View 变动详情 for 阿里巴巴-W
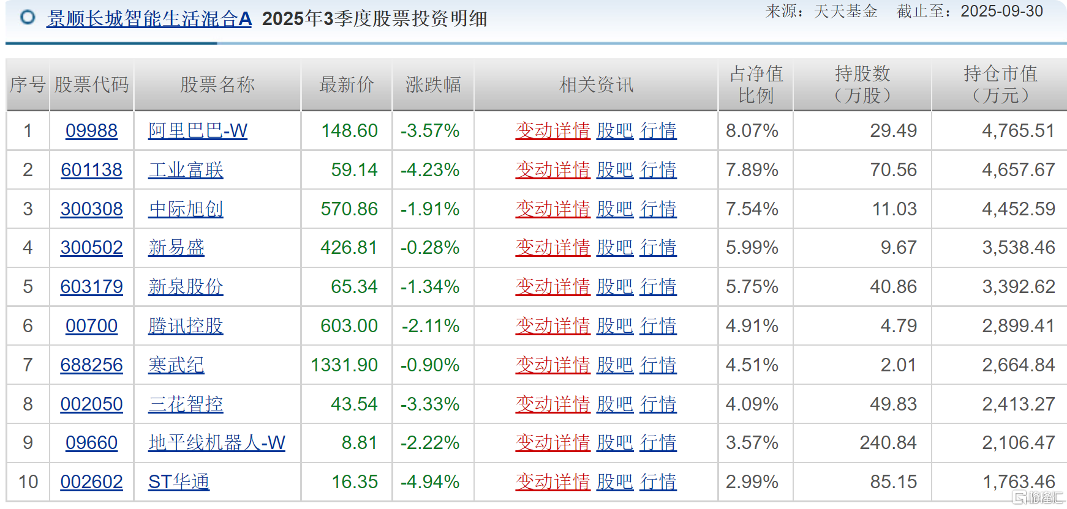 553,131
